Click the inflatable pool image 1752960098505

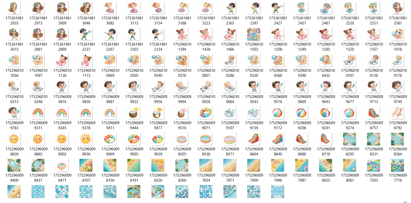(x=182, y=139)
